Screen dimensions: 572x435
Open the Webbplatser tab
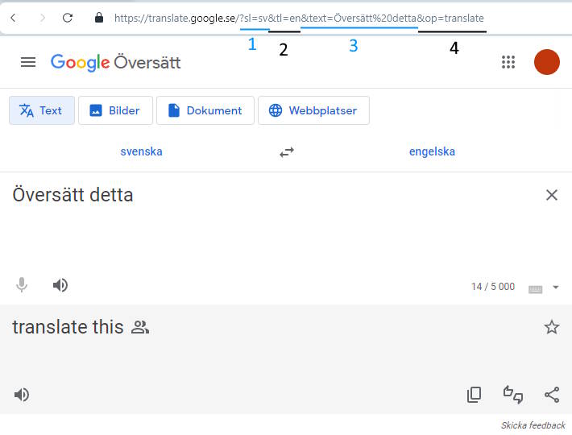(x=313, y=111)
